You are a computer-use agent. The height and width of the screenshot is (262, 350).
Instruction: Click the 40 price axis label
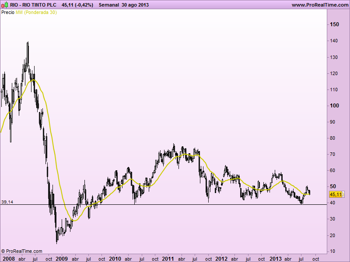click(x=332, y=203)
